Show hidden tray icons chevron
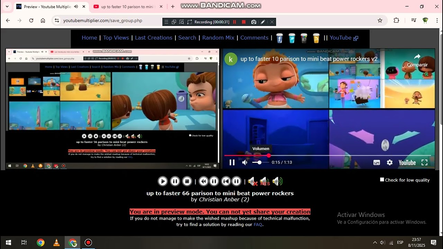The width and height of the screenshot is (443, 249). [x=375, y=242]
